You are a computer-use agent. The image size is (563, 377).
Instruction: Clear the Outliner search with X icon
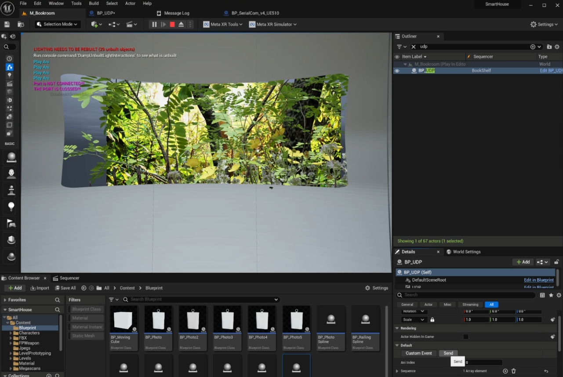413,47
